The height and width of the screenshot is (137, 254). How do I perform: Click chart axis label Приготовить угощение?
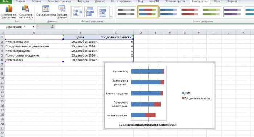point(120,82)
